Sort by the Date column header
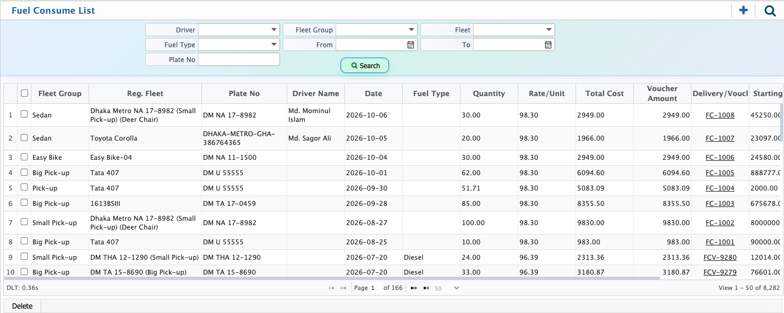This screenshot has width=784, height=313. (x=374, y=93)
